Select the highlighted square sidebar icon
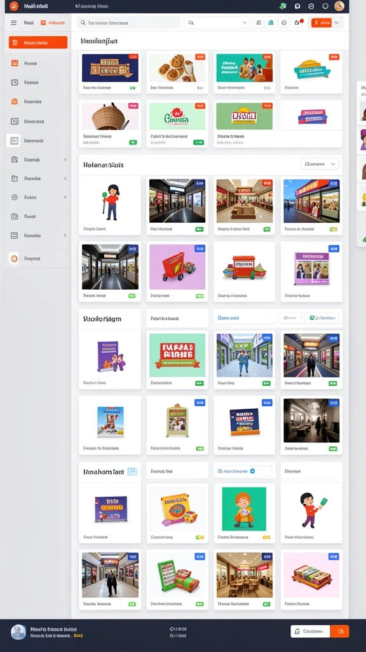Image resolution: width=366 pixels, height=652 pixels. (x=14, y=141)
